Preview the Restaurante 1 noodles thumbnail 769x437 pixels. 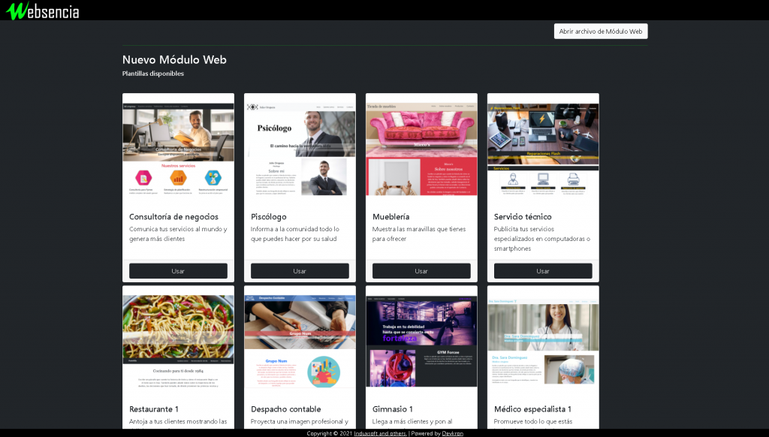tap(178, 342)
